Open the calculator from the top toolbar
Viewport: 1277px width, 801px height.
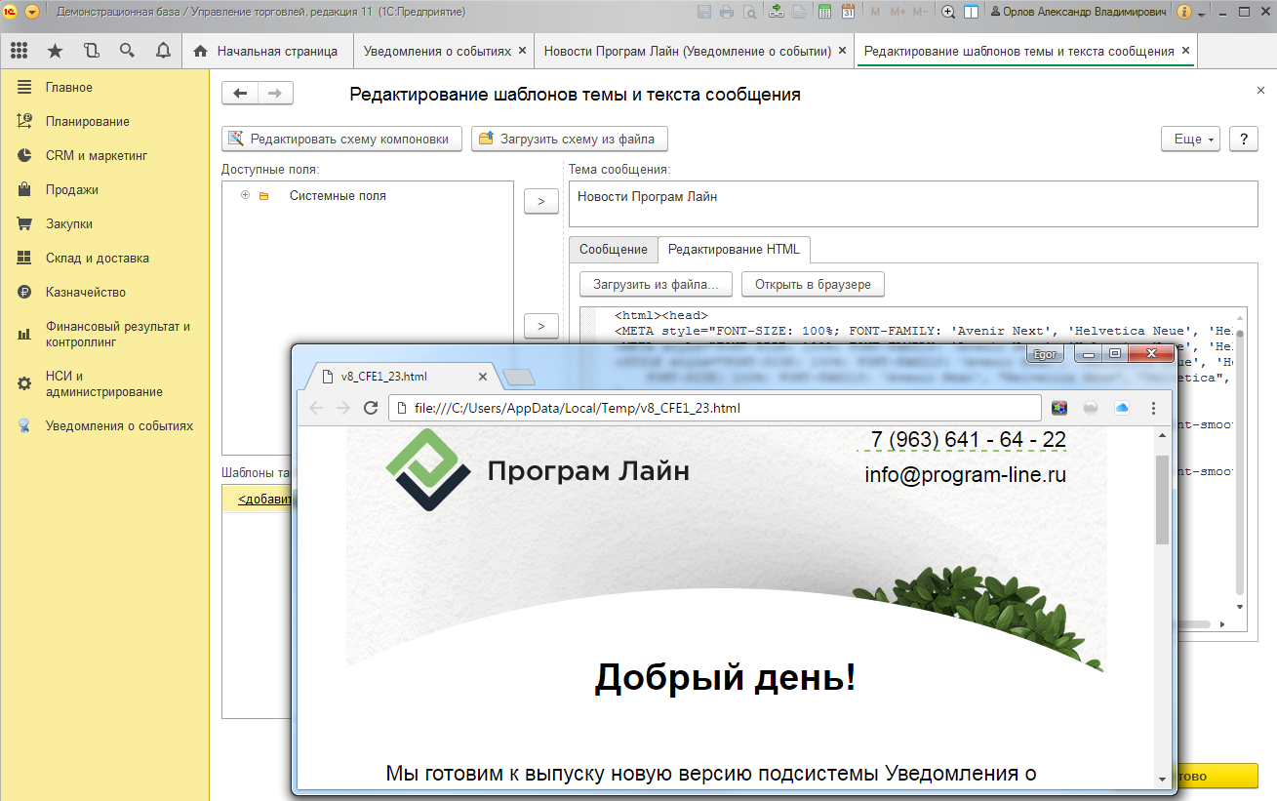tap(824, 10)
